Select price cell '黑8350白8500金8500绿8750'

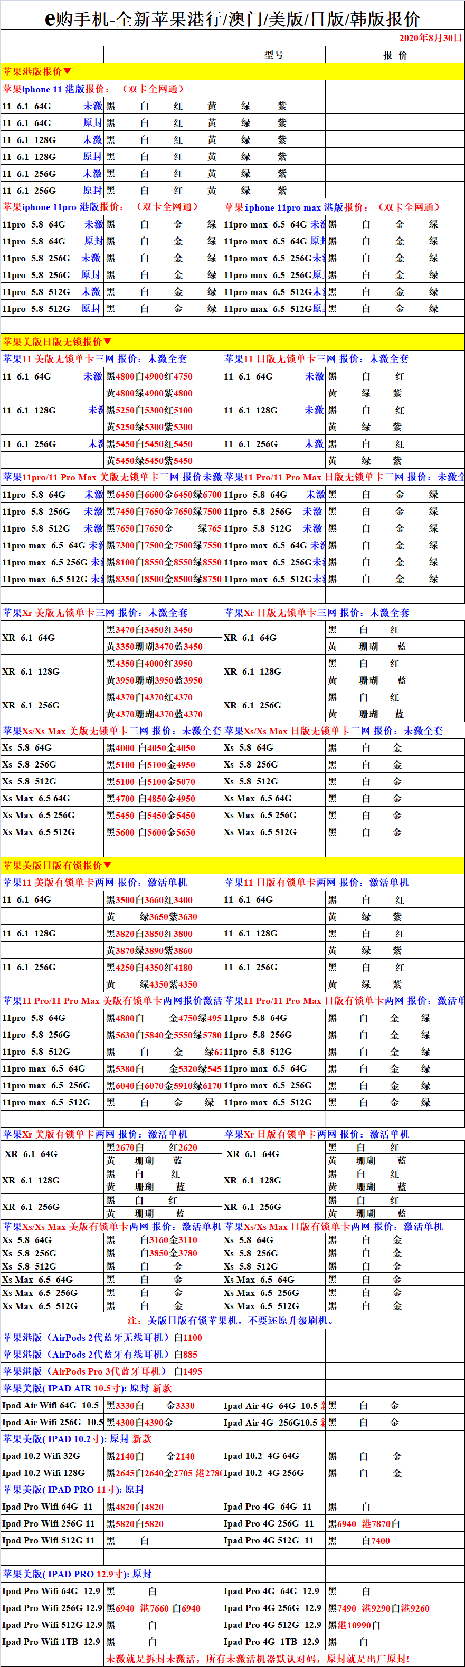163,579
